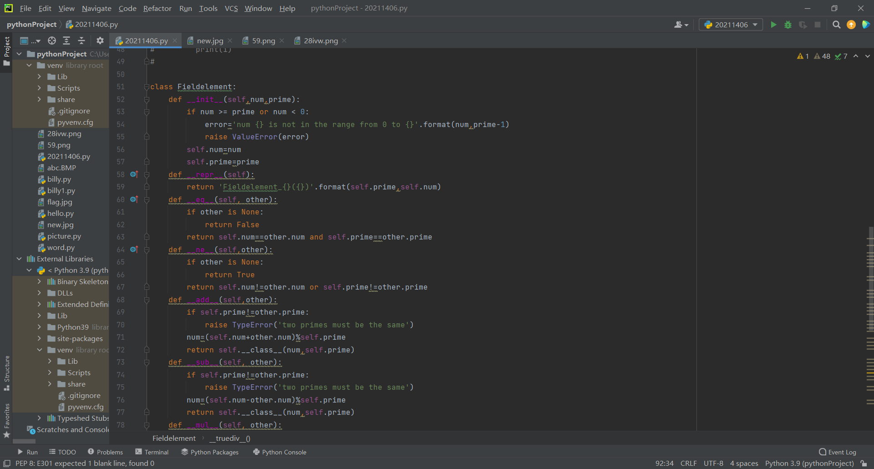Viewport: 874px width, 469px height.
Task: Open the Problems tool window
Action: pyautogui.click(x=105, y=452)
